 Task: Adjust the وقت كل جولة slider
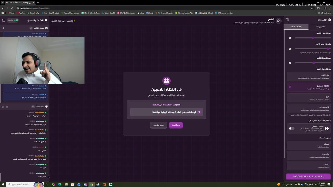pos(313,49)
